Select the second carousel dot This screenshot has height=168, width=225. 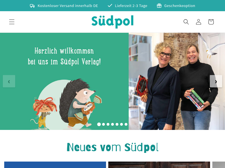pyautogui.click(x=103, y=124)
